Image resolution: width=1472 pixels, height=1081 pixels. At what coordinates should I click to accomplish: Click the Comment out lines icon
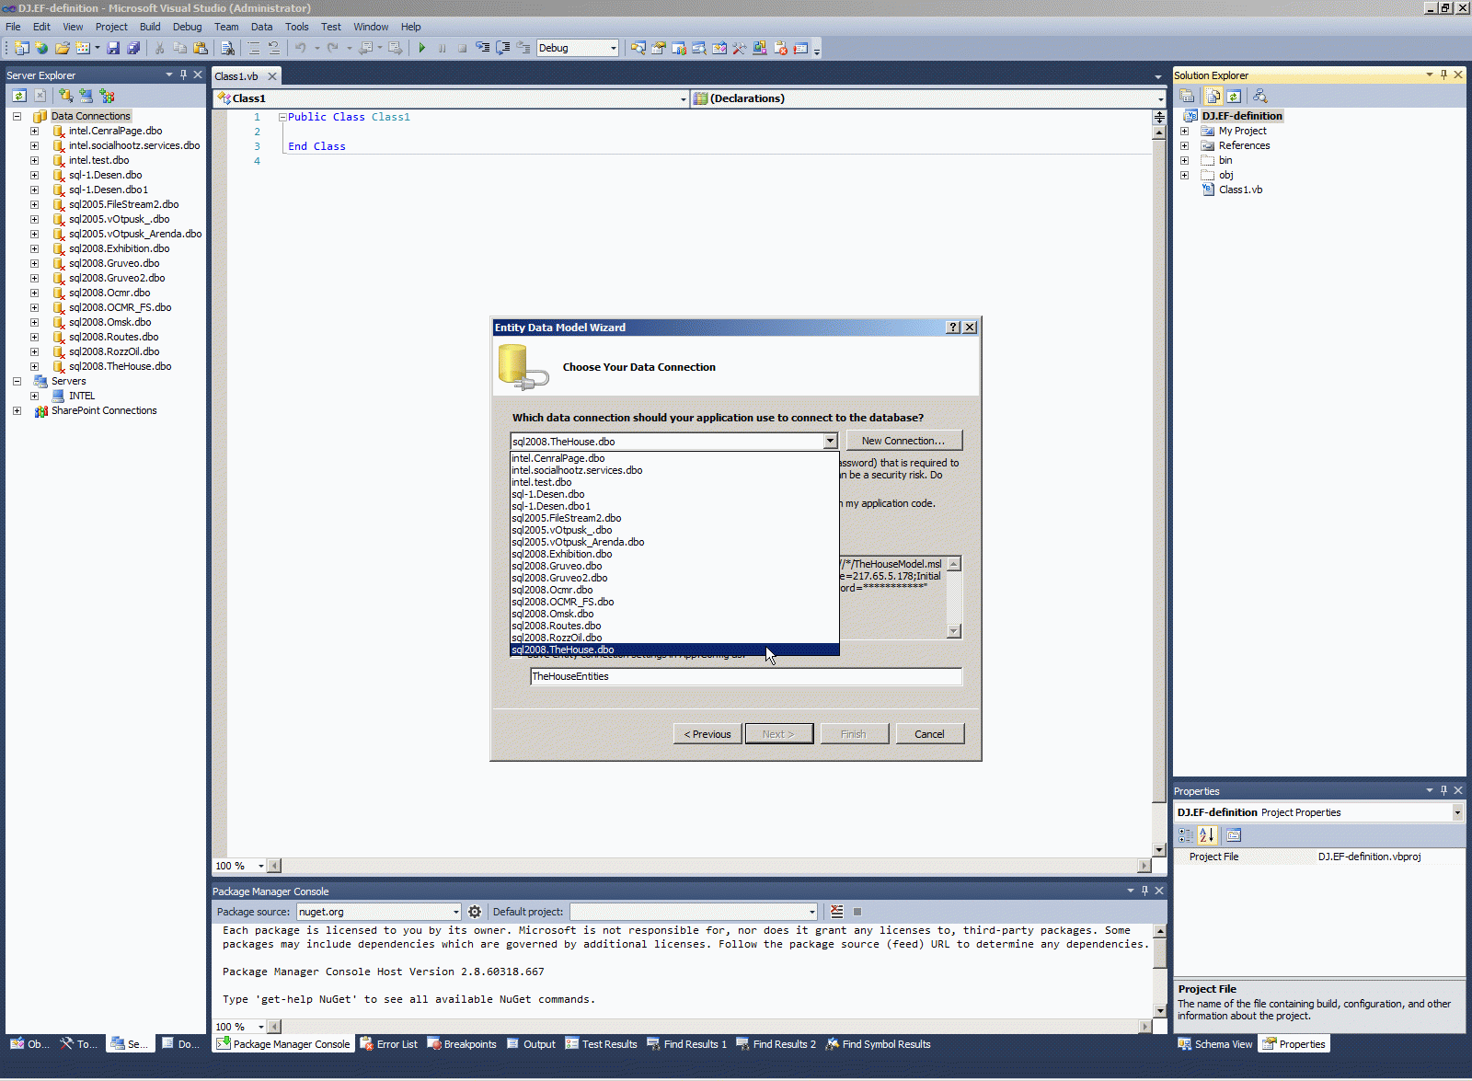click(254, 48)
